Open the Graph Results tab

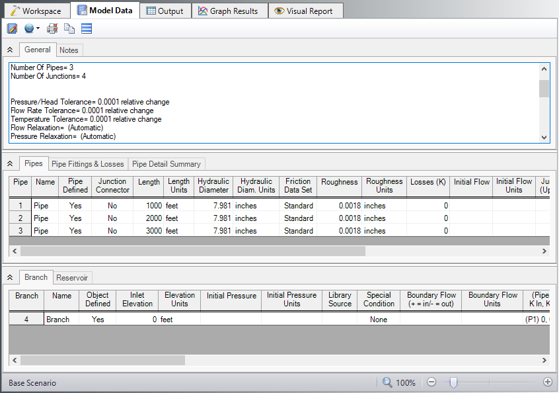point(229,11)
